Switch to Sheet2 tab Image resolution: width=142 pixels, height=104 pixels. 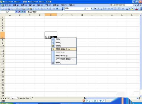(21, 98)
